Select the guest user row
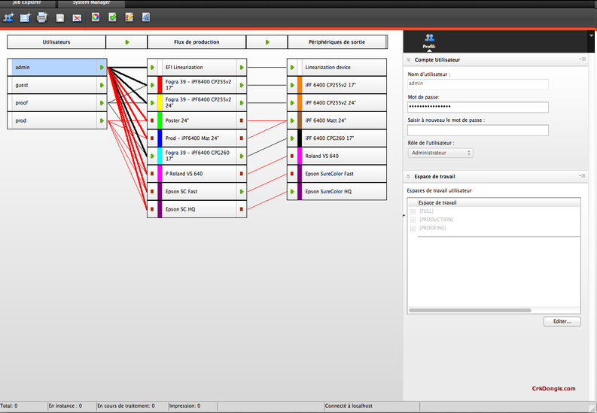The width and height of the screenshot is (597, 413). 57,85
